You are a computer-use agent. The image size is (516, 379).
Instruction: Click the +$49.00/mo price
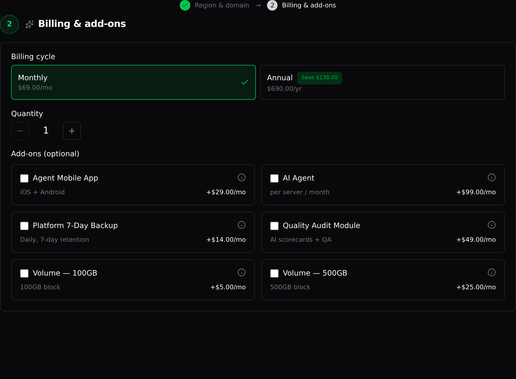coord(476,240)
